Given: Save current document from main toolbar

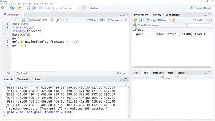Looking at the screenshot, I should [x=28, y=8].
